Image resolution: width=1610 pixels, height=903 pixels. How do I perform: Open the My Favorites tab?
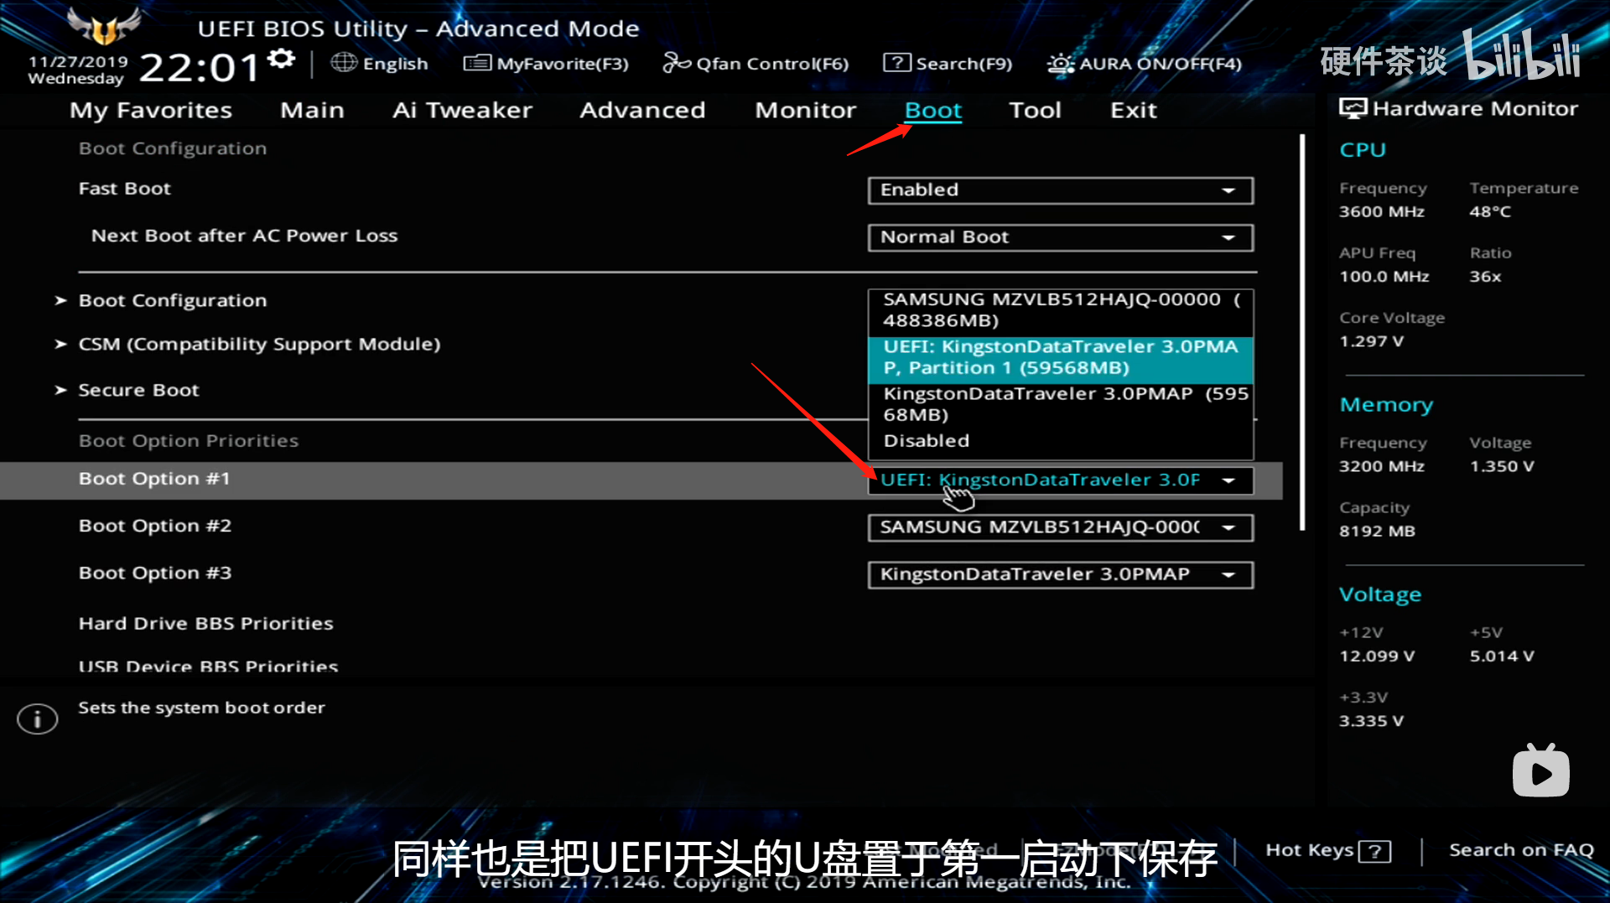tap(151, 110)
